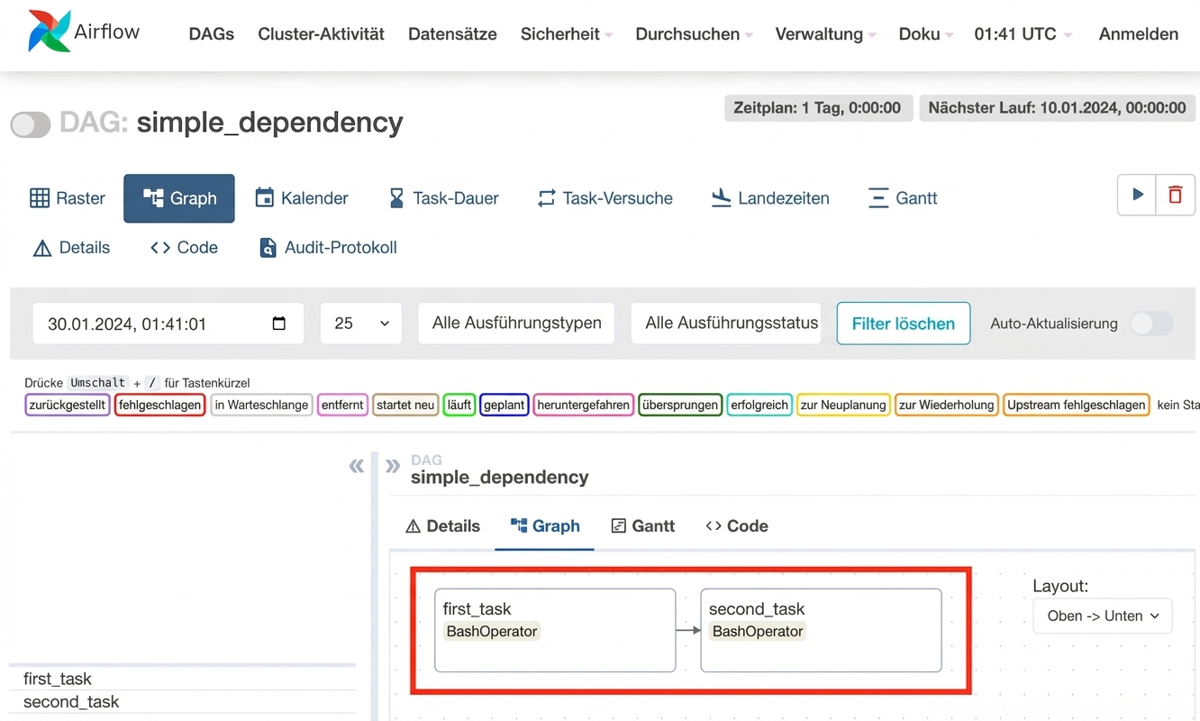Go to Cluster-Aktivität in navbar
Image resolution: width=1200 pixels, height=721 pixels.
click(x=321, y=34)
